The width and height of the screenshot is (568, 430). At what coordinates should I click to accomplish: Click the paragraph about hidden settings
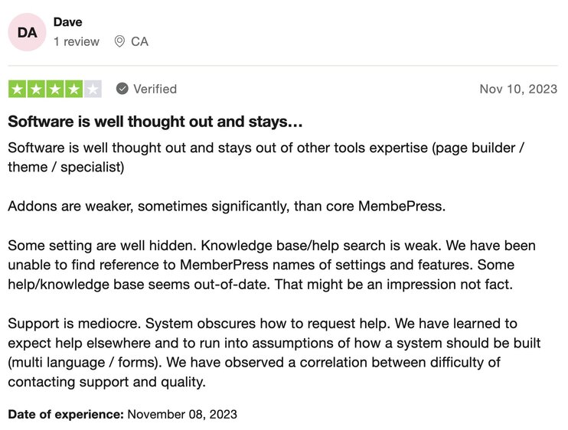pyautogui.click(x=272, y=265)
